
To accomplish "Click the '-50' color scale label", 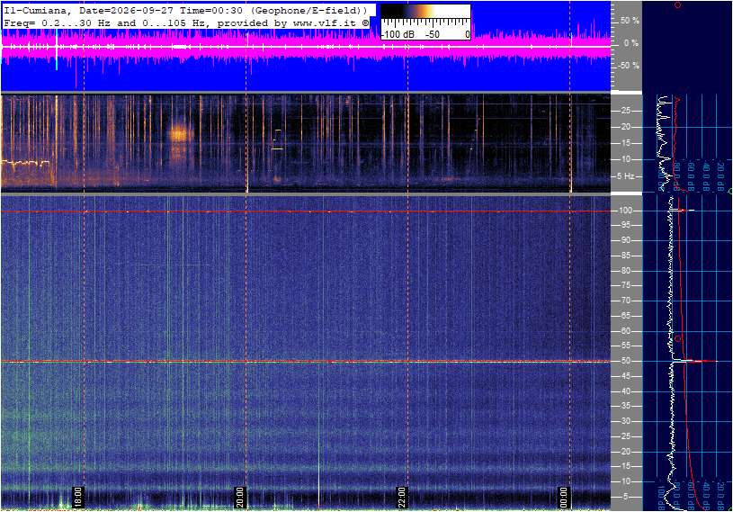I will (x=433, y=34).
